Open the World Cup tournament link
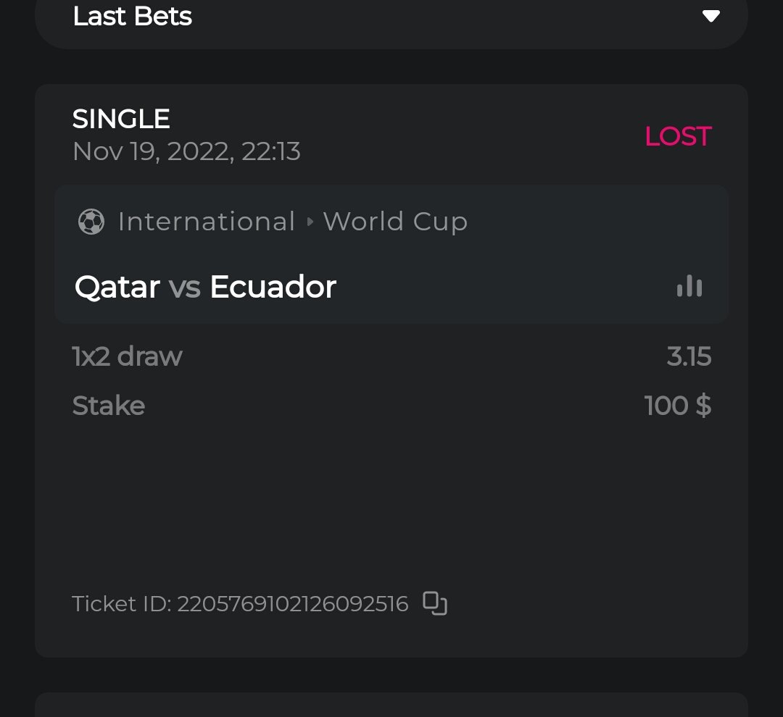This screenshot has width=783, height=717. [395, 222]
